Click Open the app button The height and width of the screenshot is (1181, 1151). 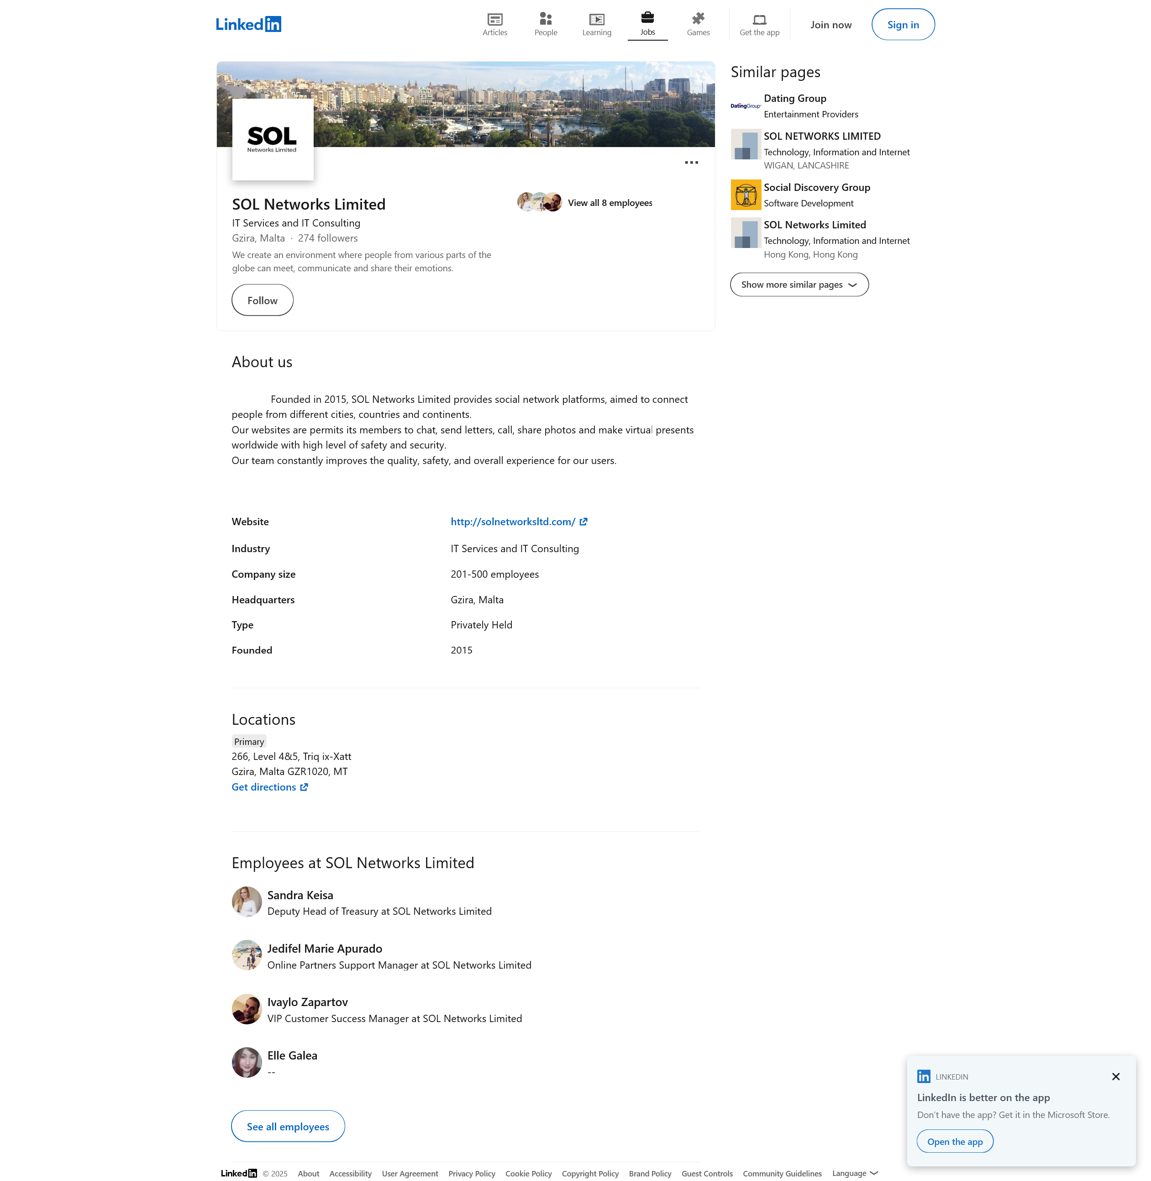point(955,1142)
